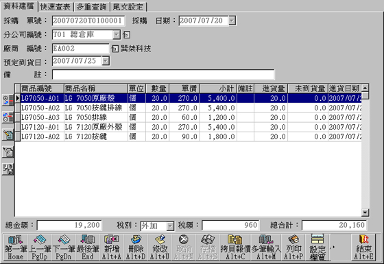
Task: Click the tax amount field 960
Action: (x=230, y=225)
